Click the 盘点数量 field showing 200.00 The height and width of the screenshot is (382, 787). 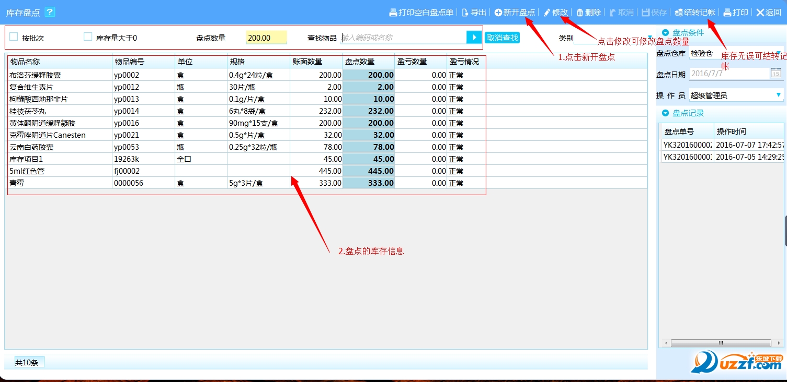266,38
